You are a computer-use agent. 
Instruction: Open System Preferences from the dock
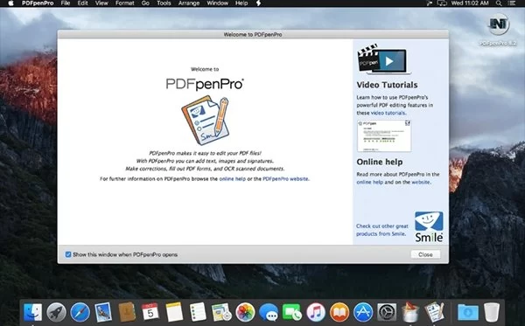tap(387, 312)
